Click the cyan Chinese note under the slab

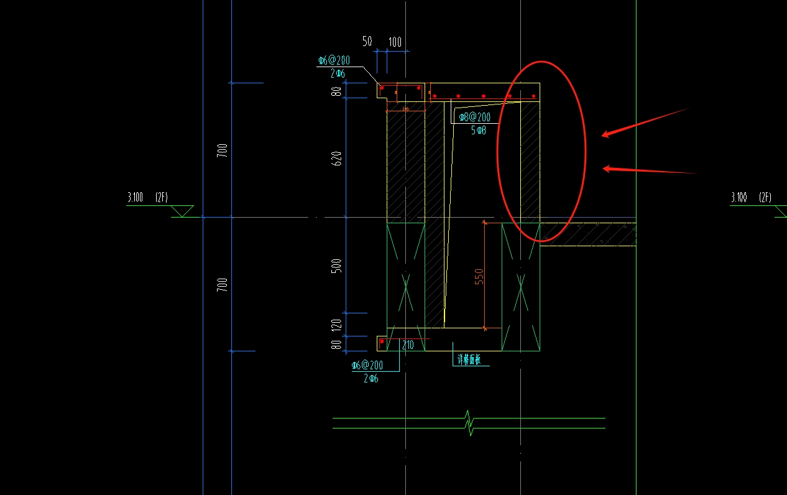(469, 359)
